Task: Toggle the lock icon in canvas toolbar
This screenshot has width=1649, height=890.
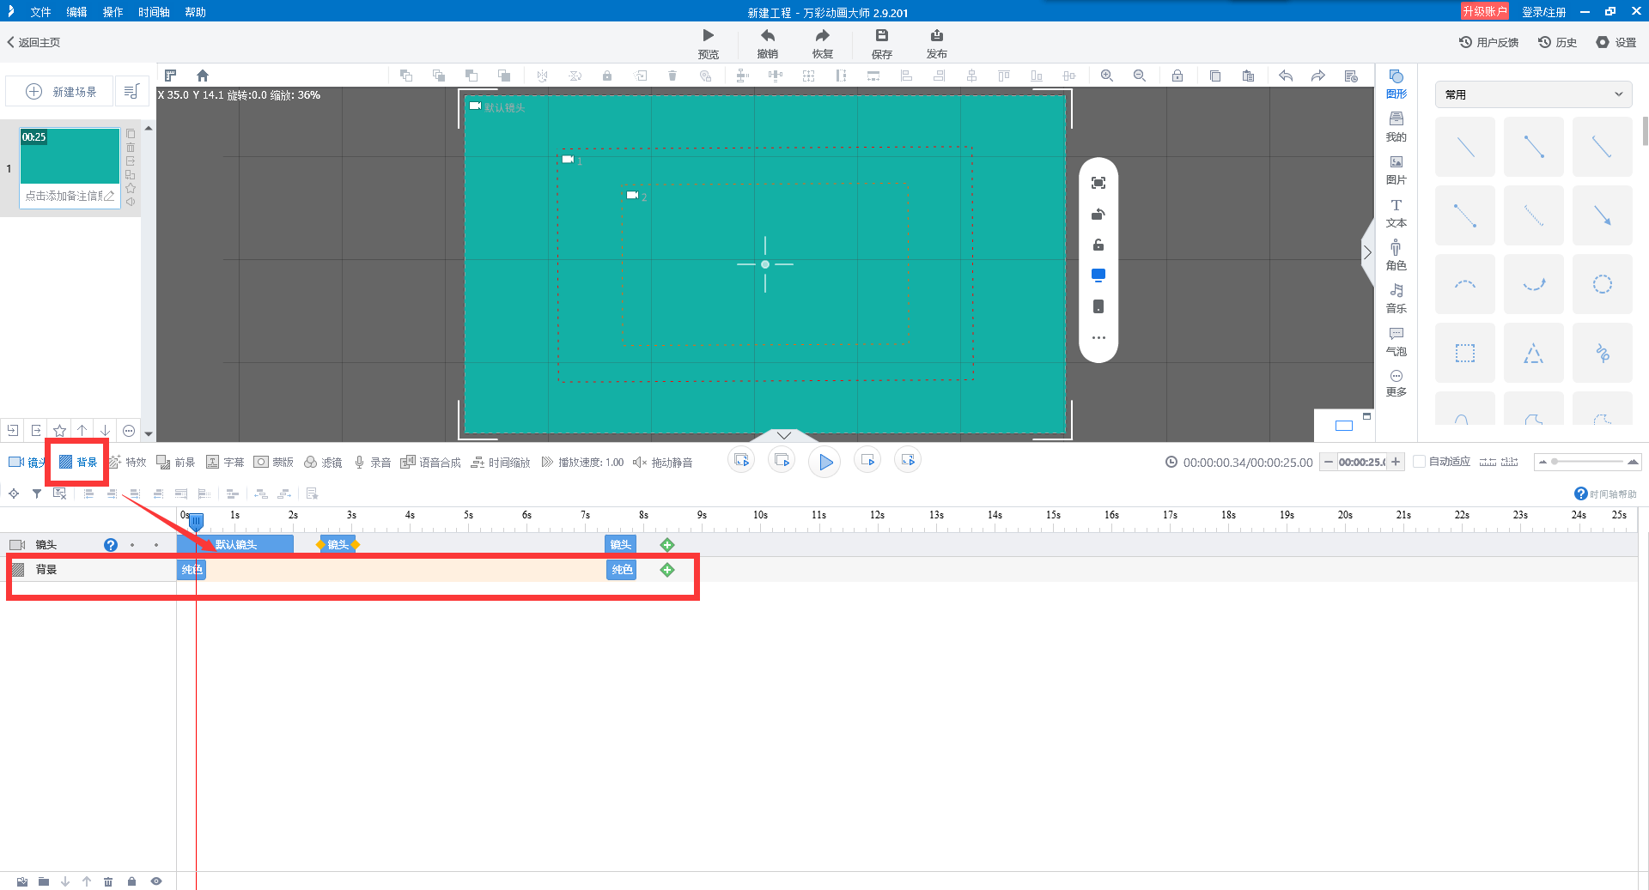Action: [1177, 76]
